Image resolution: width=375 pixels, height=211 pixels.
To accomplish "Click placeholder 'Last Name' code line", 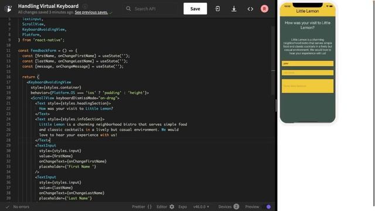I will (x=66, y=198).
